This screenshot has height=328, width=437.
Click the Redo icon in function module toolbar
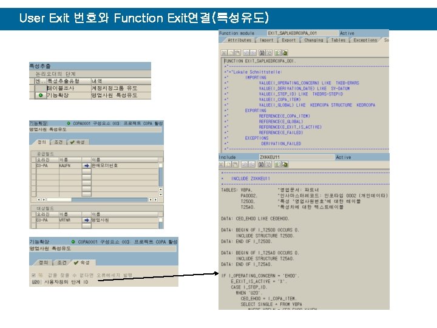[253, 52]
